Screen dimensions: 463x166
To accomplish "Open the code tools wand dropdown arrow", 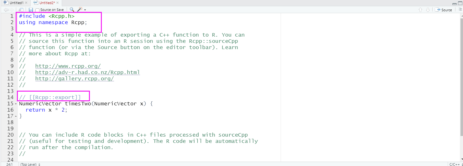I will pos(85,10).
